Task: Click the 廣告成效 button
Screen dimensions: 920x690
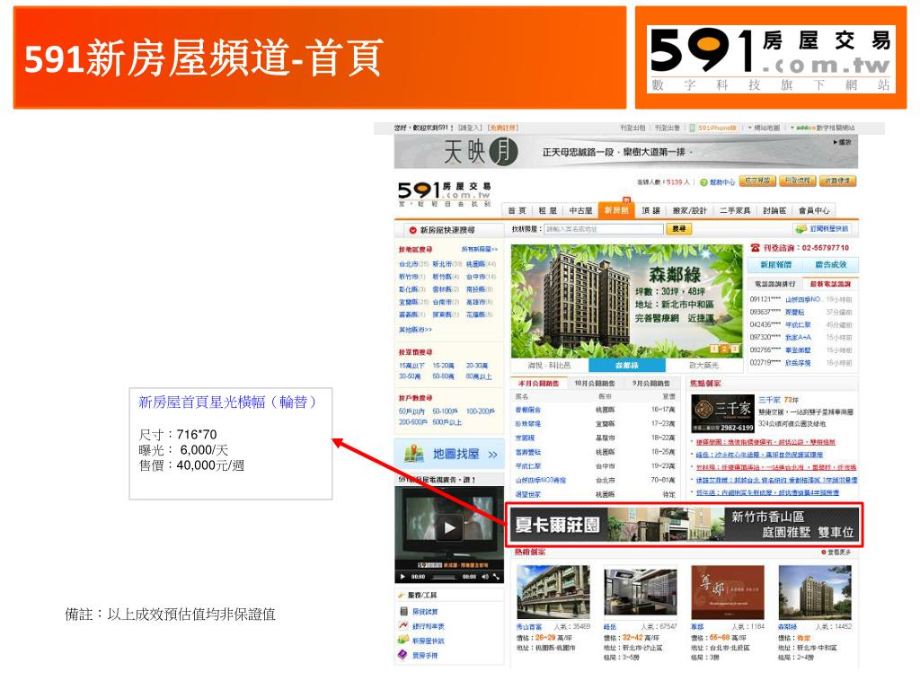Action: (x=831, y=265)
